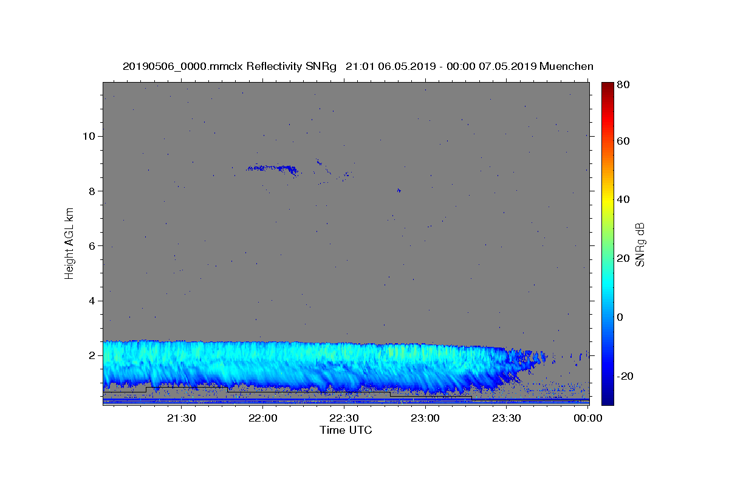
Task: Click the 23:30 time tick label
Action: point(506,418)
